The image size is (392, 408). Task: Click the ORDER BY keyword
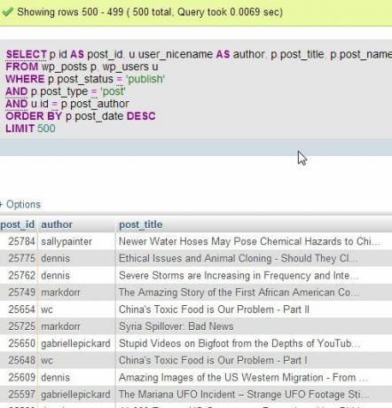point(34,116)
